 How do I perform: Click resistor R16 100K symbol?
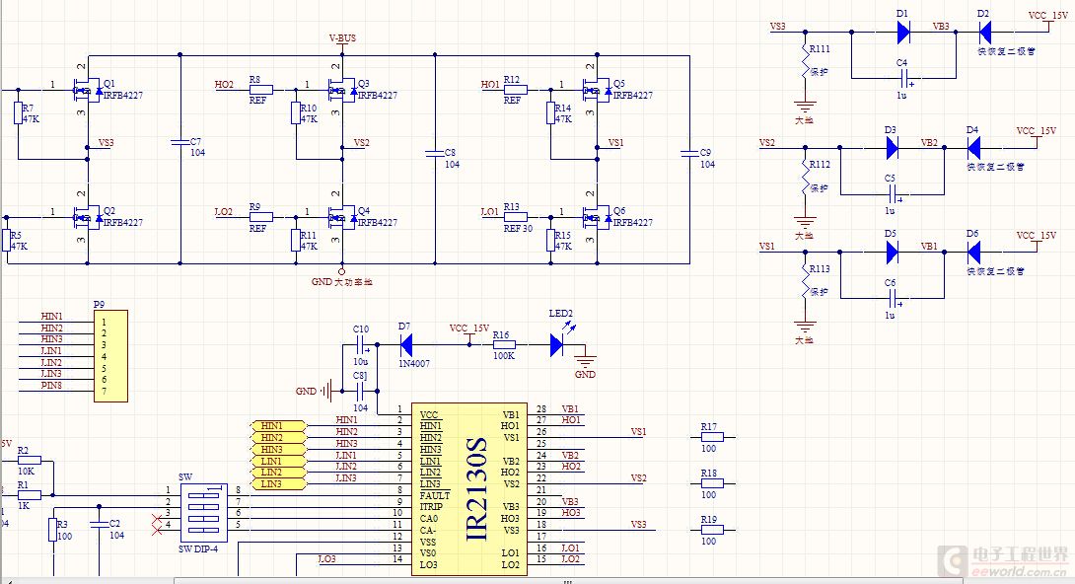click(504, 345)
